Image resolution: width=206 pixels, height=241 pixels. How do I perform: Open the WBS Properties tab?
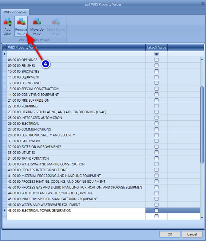point(15,12)
